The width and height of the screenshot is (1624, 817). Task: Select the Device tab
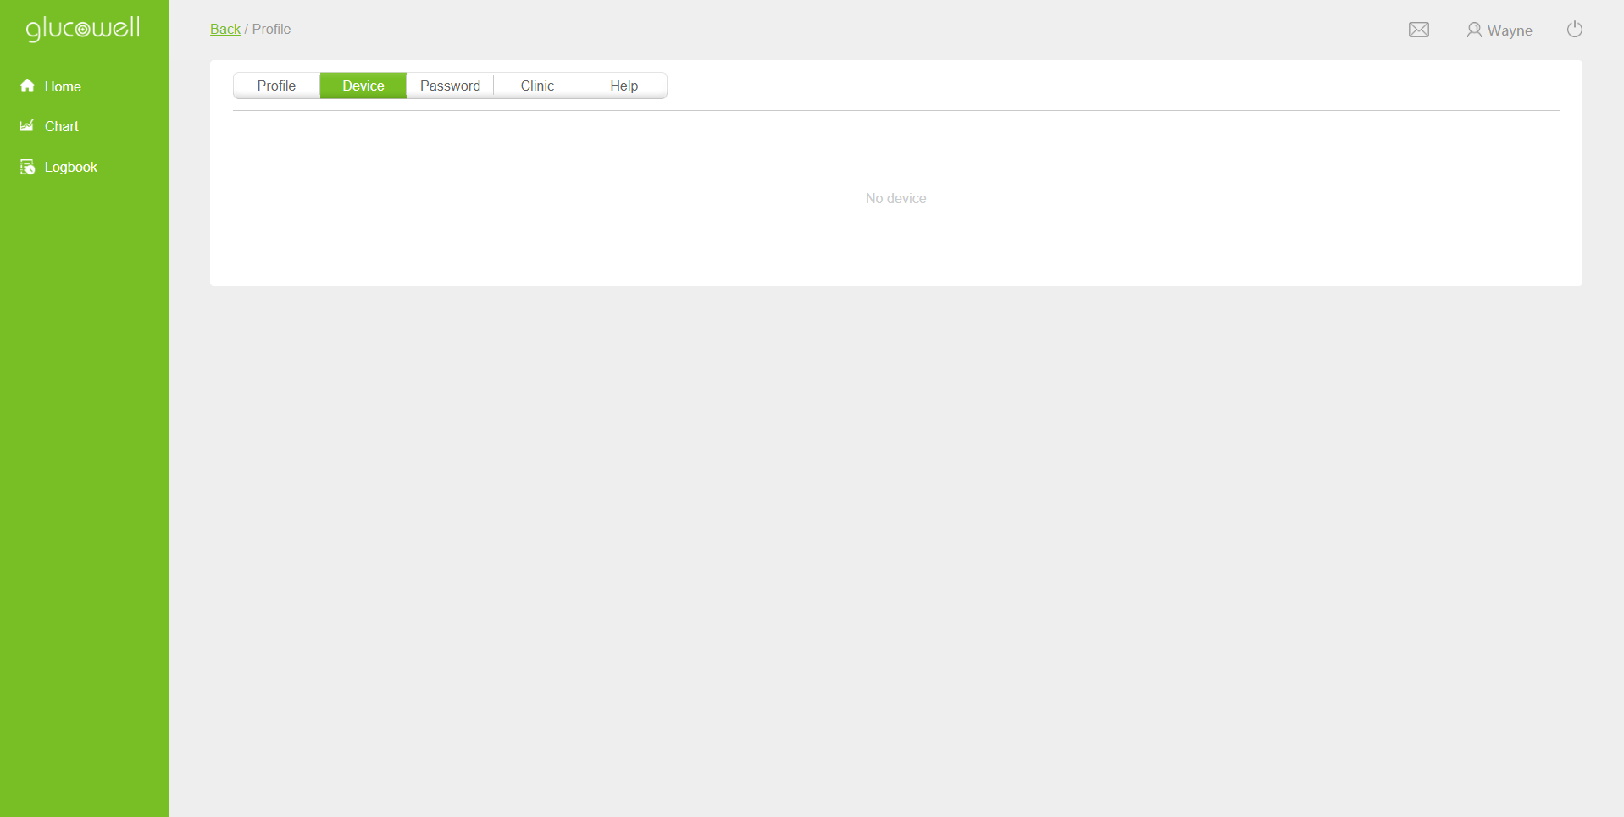tap(363, 86)
